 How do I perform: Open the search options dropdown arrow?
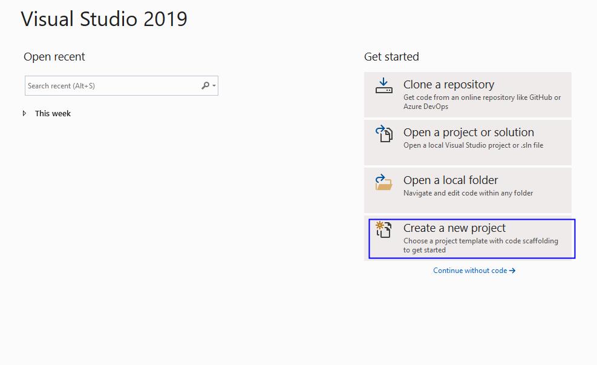tap(214, 86)
